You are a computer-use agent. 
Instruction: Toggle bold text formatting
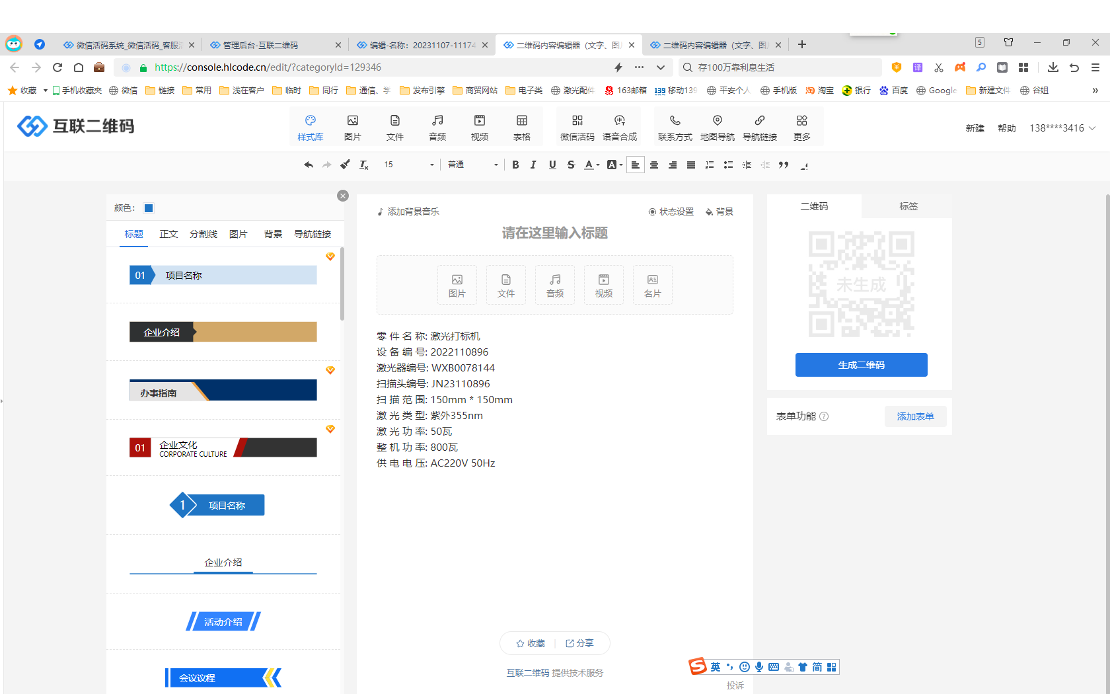coord(515,165)
